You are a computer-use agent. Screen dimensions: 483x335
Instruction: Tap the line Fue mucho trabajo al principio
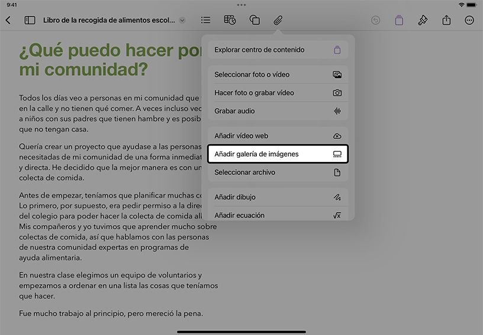click(x=111, y=314)
